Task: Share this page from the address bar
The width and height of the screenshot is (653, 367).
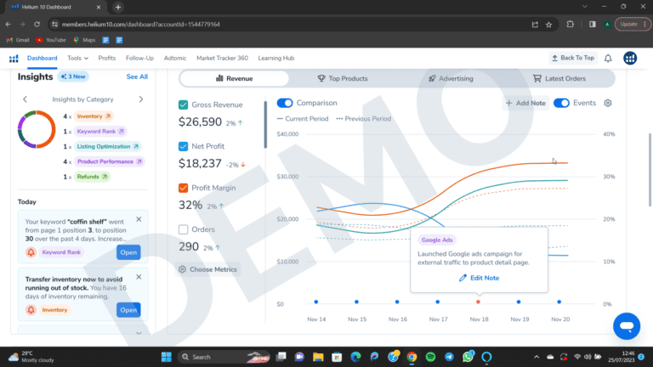Action: click(535, 25)
